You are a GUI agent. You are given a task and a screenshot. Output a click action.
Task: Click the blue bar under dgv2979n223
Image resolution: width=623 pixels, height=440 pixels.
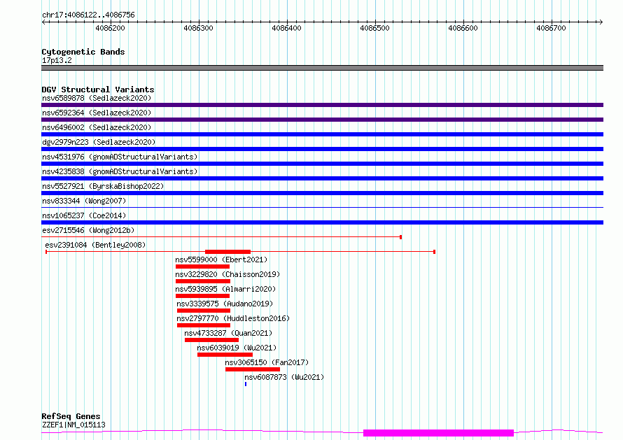tap(322, 149)
